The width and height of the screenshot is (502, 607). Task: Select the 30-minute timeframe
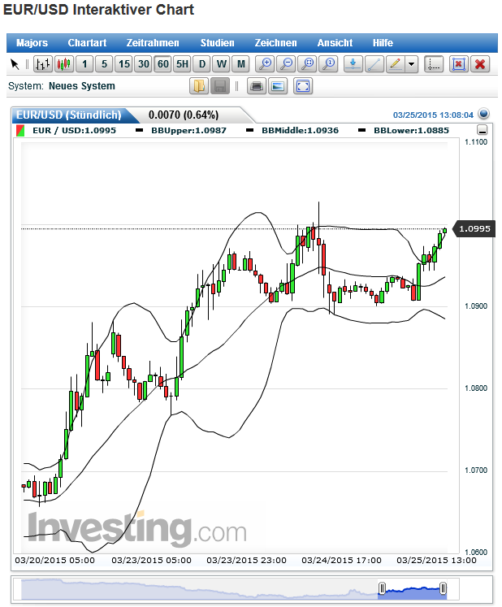point(144,64)
